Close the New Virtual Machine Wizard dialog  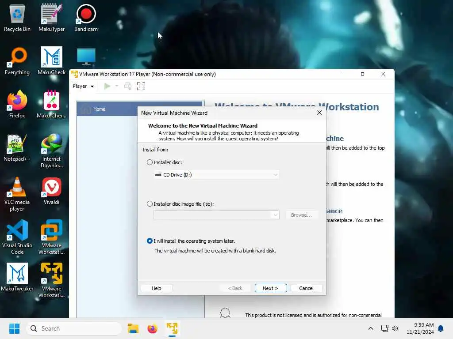tap(319, 113)
